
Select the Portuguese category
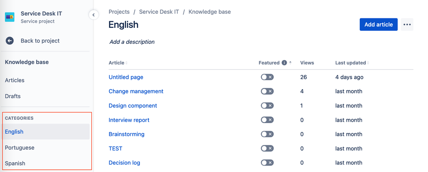20,148
